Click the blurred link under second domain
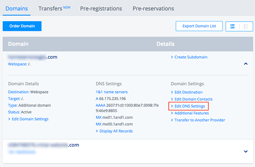Image resolution: width=255 pixels, height=167 pixels. pos(22,152)
